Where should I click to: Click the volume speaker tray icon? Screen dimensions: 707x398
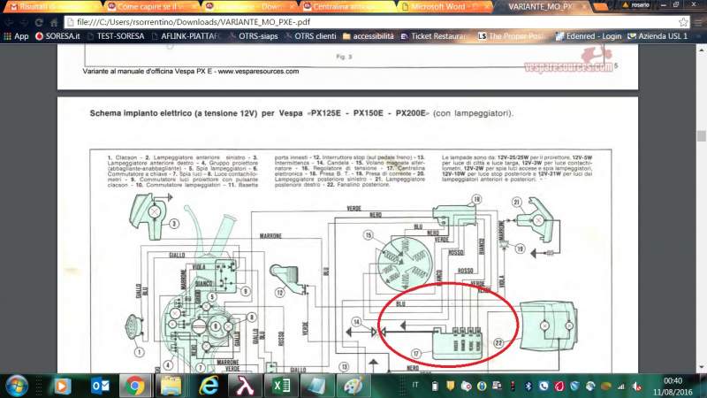[636, 387]
